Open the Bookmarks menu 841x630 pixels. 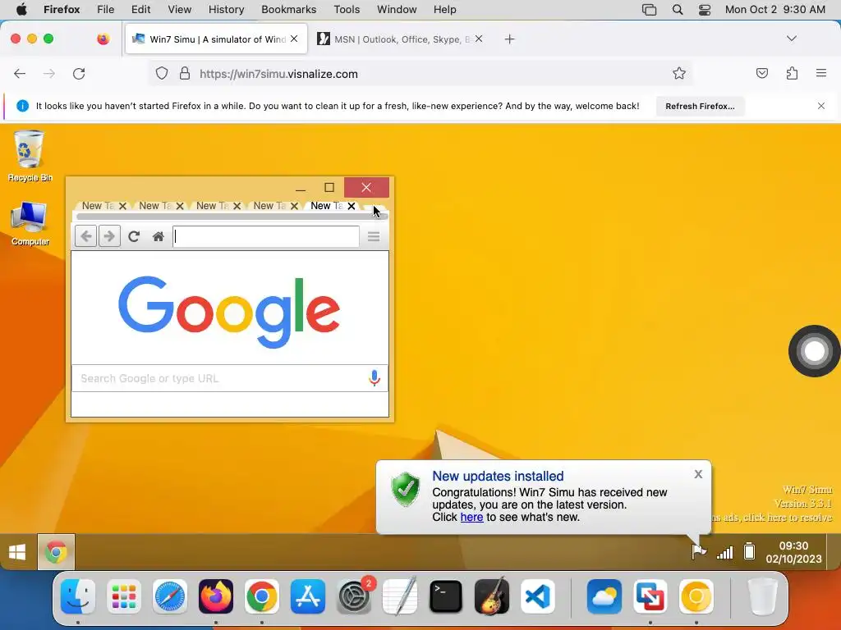(x=288, y=10)
